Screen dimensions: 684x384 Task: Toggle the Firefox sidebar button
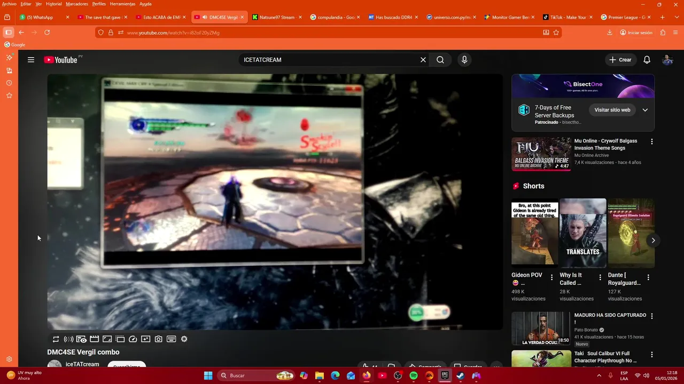click(x=9, y=33)
